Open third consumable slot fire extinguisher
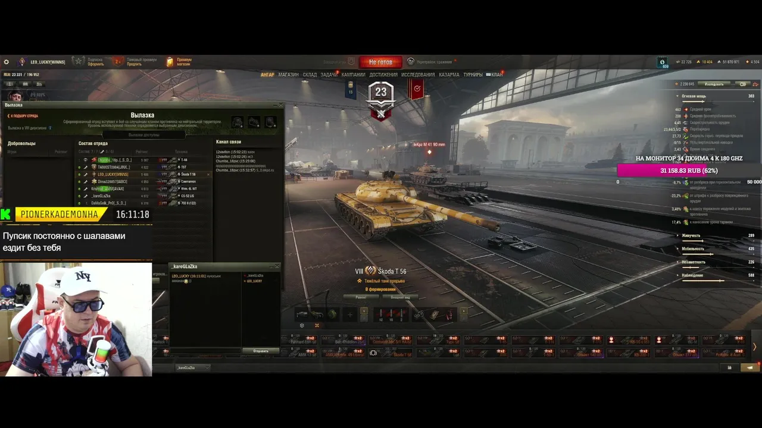The height and width of the screenshot is (428, 762). tap(449, 314)
